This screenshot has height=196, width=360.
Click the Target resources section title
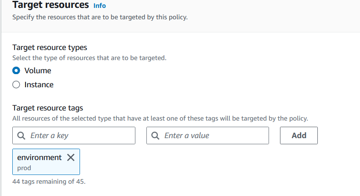pyautogui.click(x=51, y=5)
